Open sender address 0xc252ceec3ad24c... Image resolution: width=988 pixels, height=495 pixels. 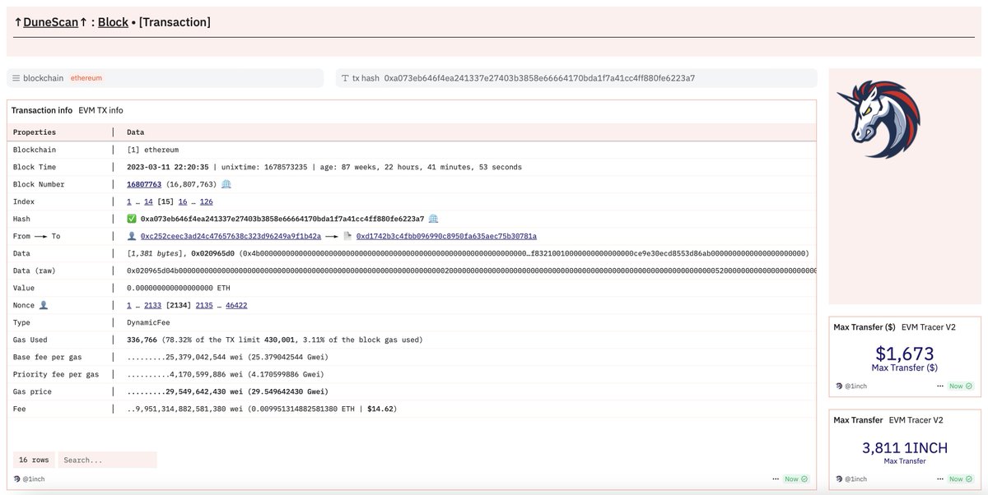pyautogui.click(x=231, y=236)
